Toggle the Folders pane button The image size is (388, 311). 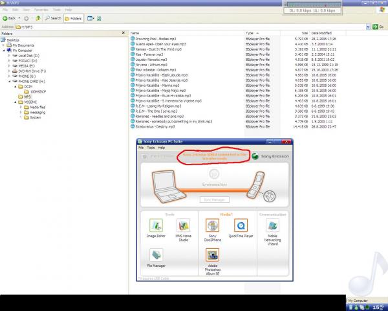(x=74, y=18)
